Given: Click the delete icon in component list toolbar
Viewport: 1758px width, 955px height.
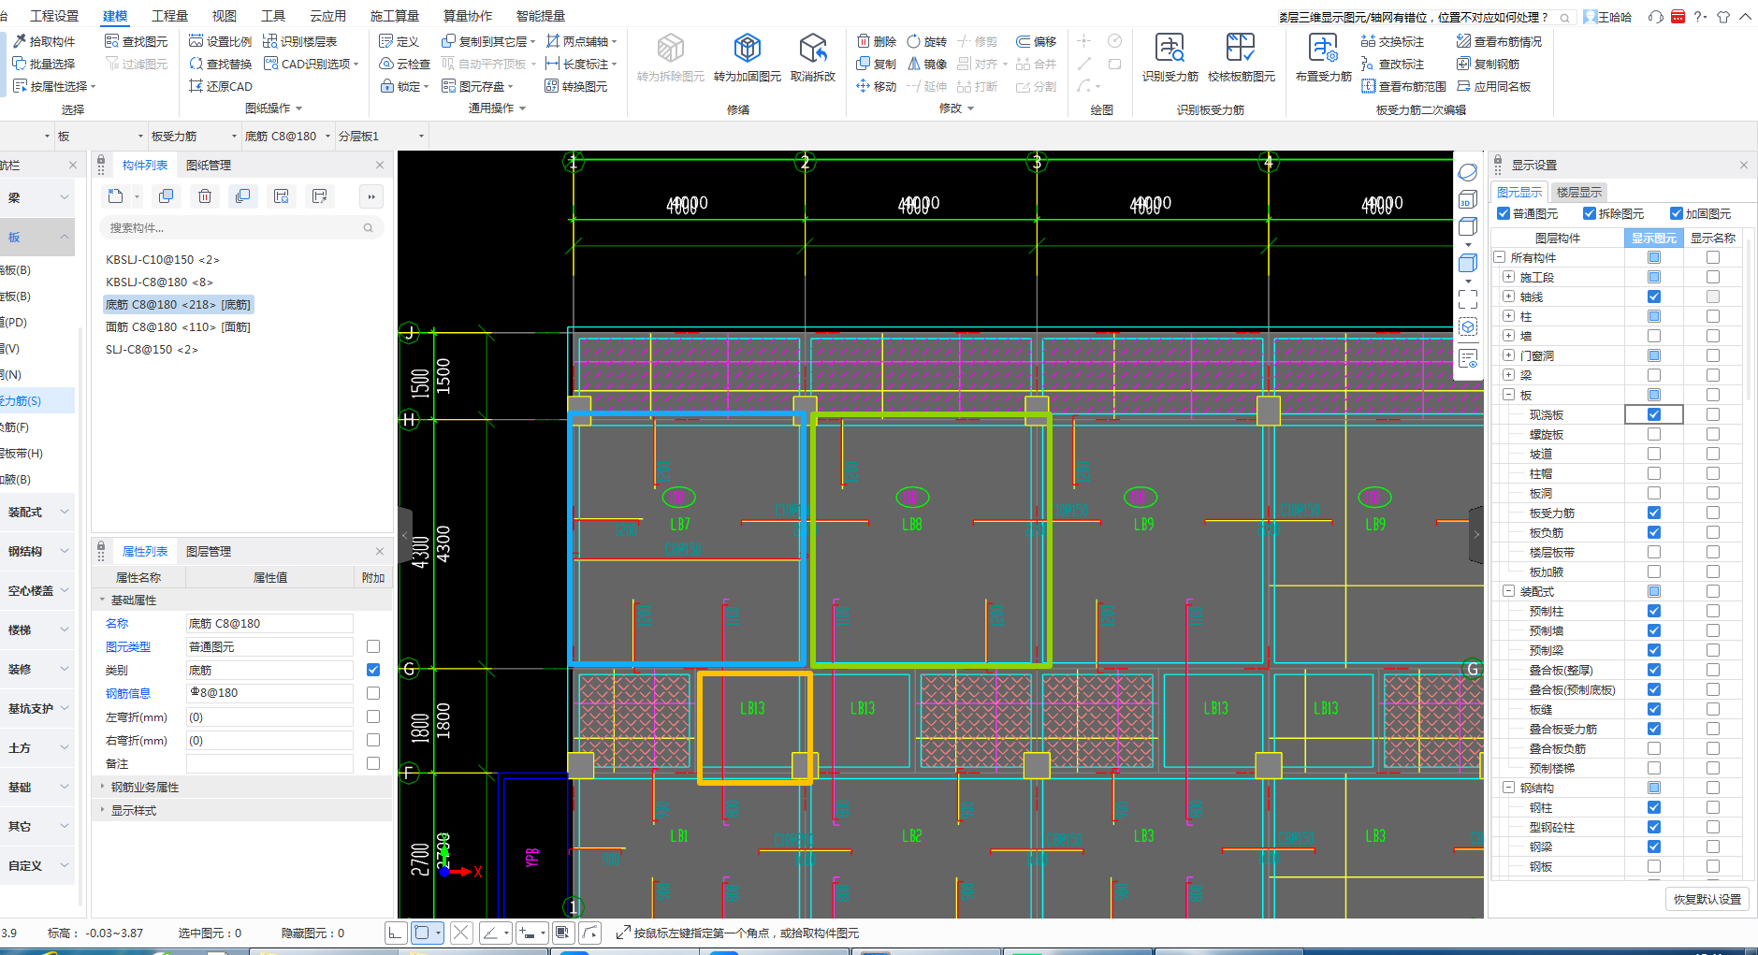Looking at the screenshot, I should click(205, 196).
